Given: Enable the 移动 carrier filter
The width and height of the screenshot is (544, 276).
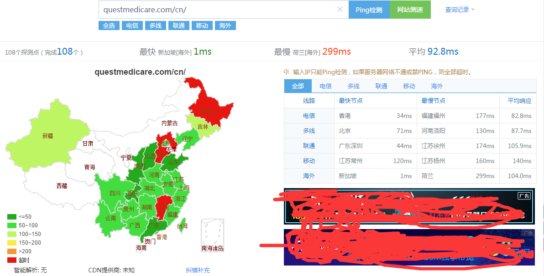Looking at the screenshot, I should point(202,25).
